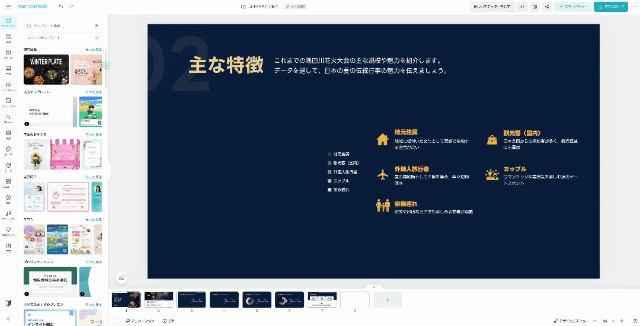Open the Animation option in bottom bar
Screen dimensions: 640x326
coord(140,321)
